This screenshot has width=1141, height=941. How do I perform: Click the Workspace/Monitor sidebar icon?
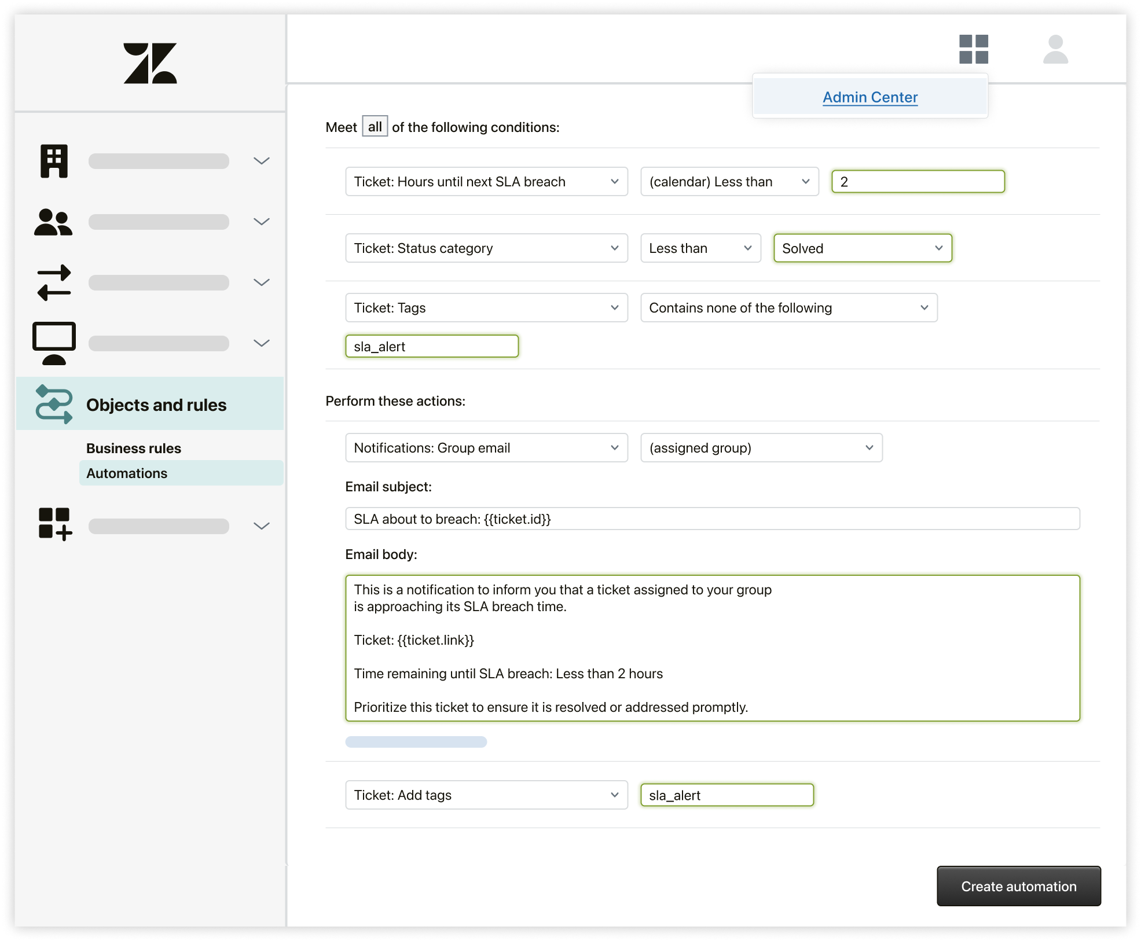click(54, 343)
